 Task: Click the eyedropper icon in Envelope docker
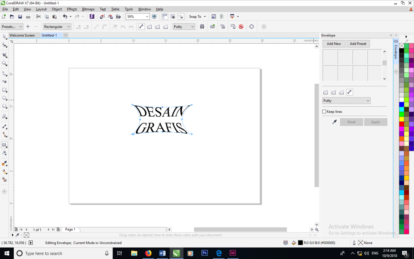(334, 122)
